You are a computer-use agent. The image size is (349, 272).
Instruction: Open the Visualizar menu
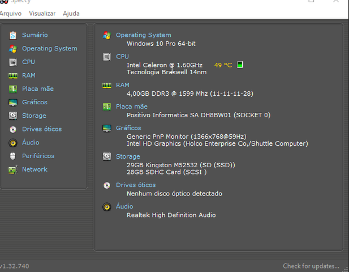(42, 14)
